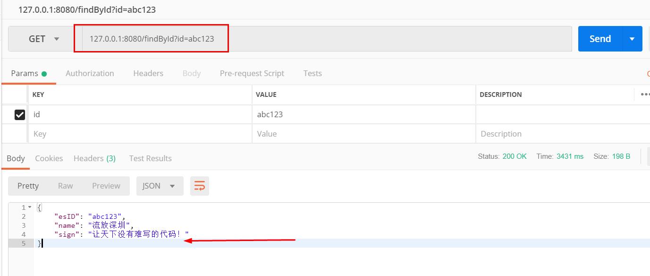Click the id key cell
This screenshot has width=650, height=276.
(140, 114)
